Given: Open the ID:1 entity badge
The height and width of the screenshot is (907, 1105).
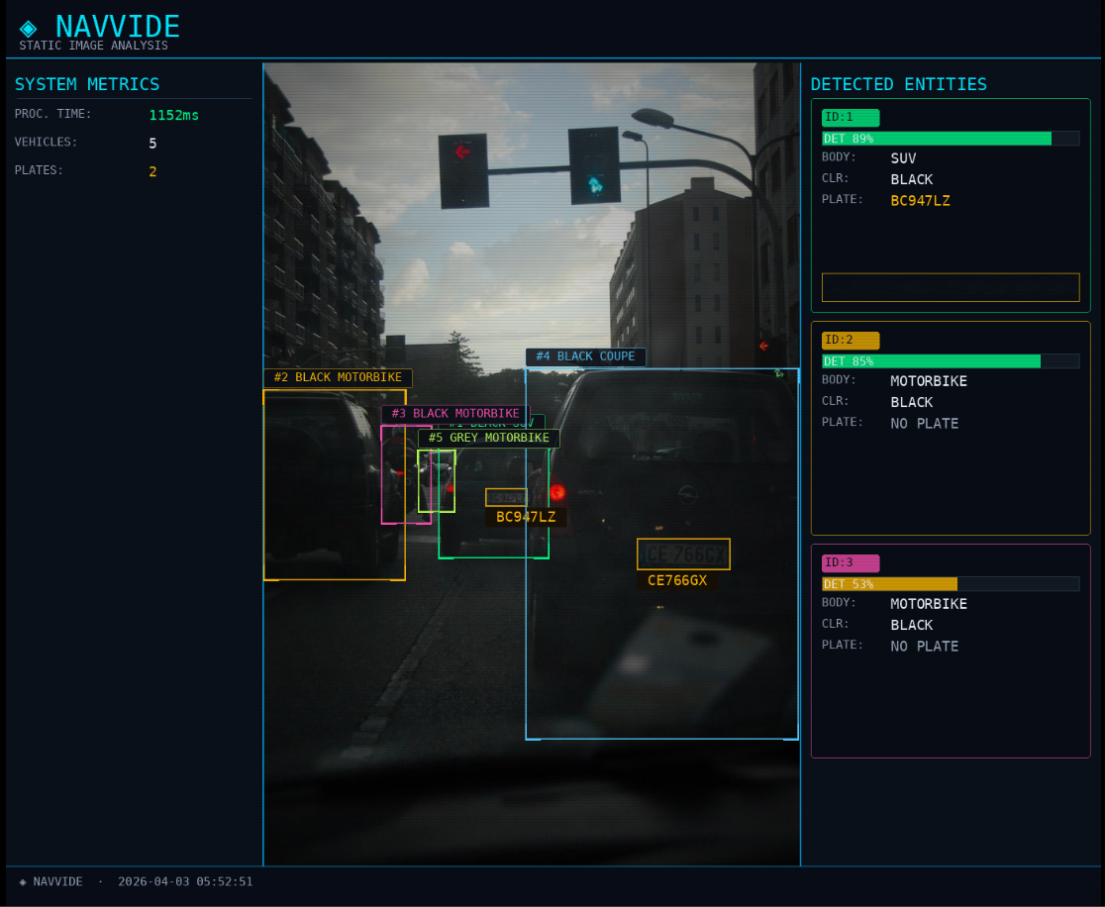Looking at the screenshot, I should 850,117.
